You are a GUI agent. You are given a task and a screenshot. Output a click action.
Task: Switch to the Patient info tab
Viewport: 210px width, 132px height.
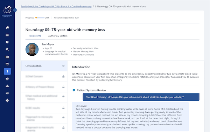[35, 36]
